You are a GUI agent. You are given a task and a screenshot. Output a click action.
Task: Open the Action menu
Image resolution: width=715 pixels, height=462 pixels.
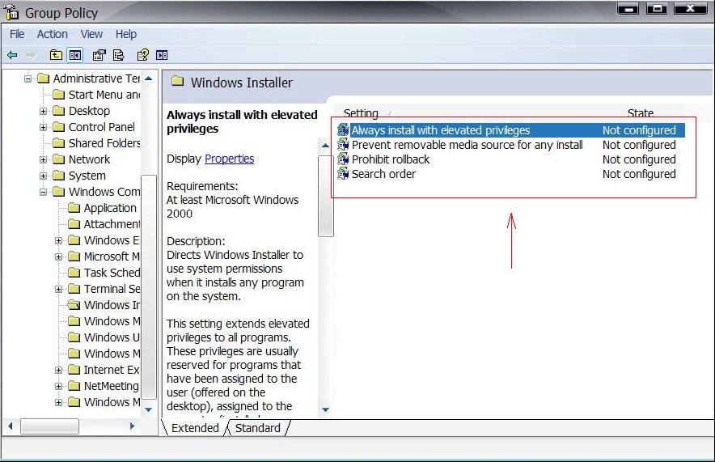[52, 34]
